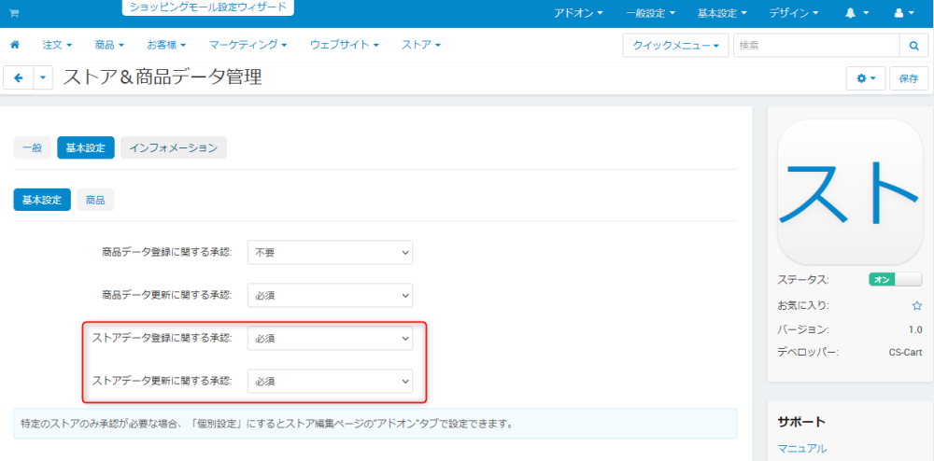934x461 pixels.
Task: Open the notification bell menu
Action: point(856,13)
